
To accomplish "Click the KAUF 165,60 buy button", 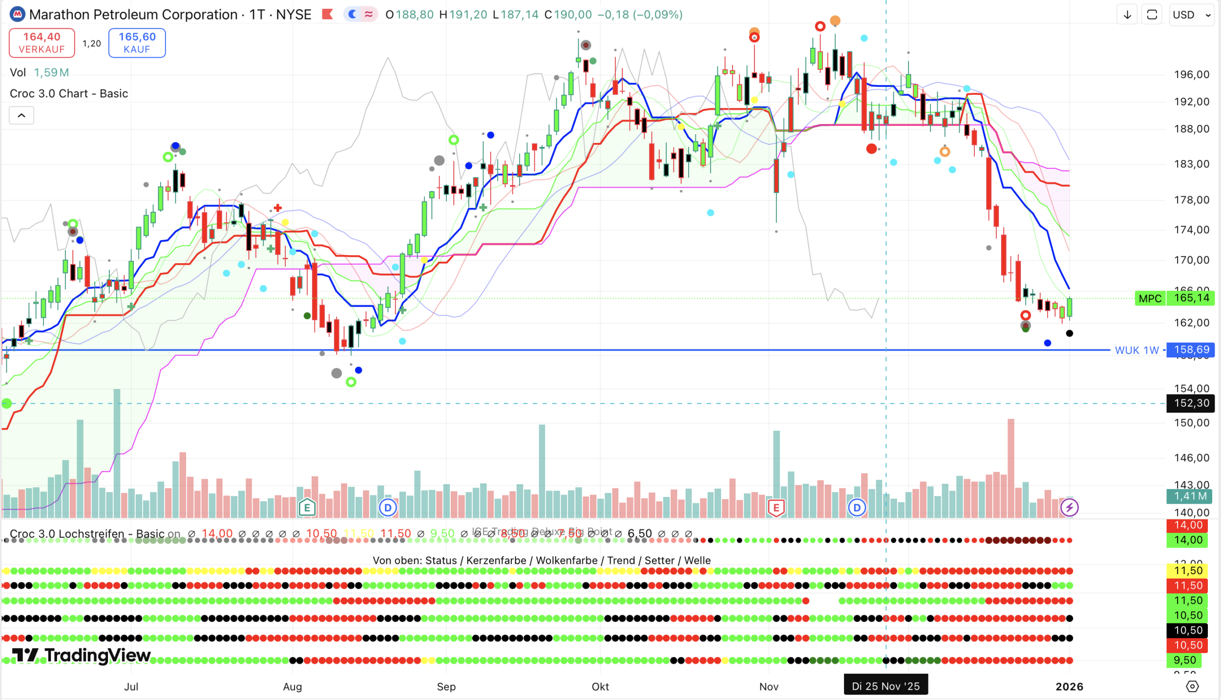I will [x=137, y=43].
